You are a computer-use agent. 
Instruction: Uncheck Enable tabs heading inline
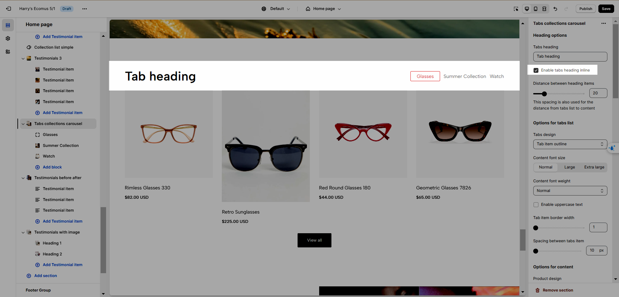[536, 70]
